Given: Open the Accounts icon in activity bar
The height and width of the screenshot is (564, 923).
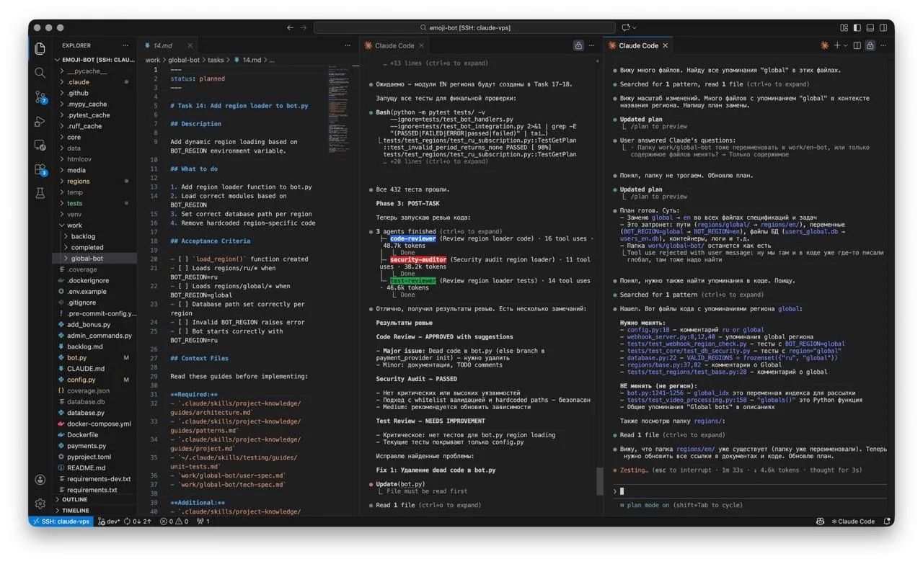Looking at the screenshot, I should tap(40, 480).
